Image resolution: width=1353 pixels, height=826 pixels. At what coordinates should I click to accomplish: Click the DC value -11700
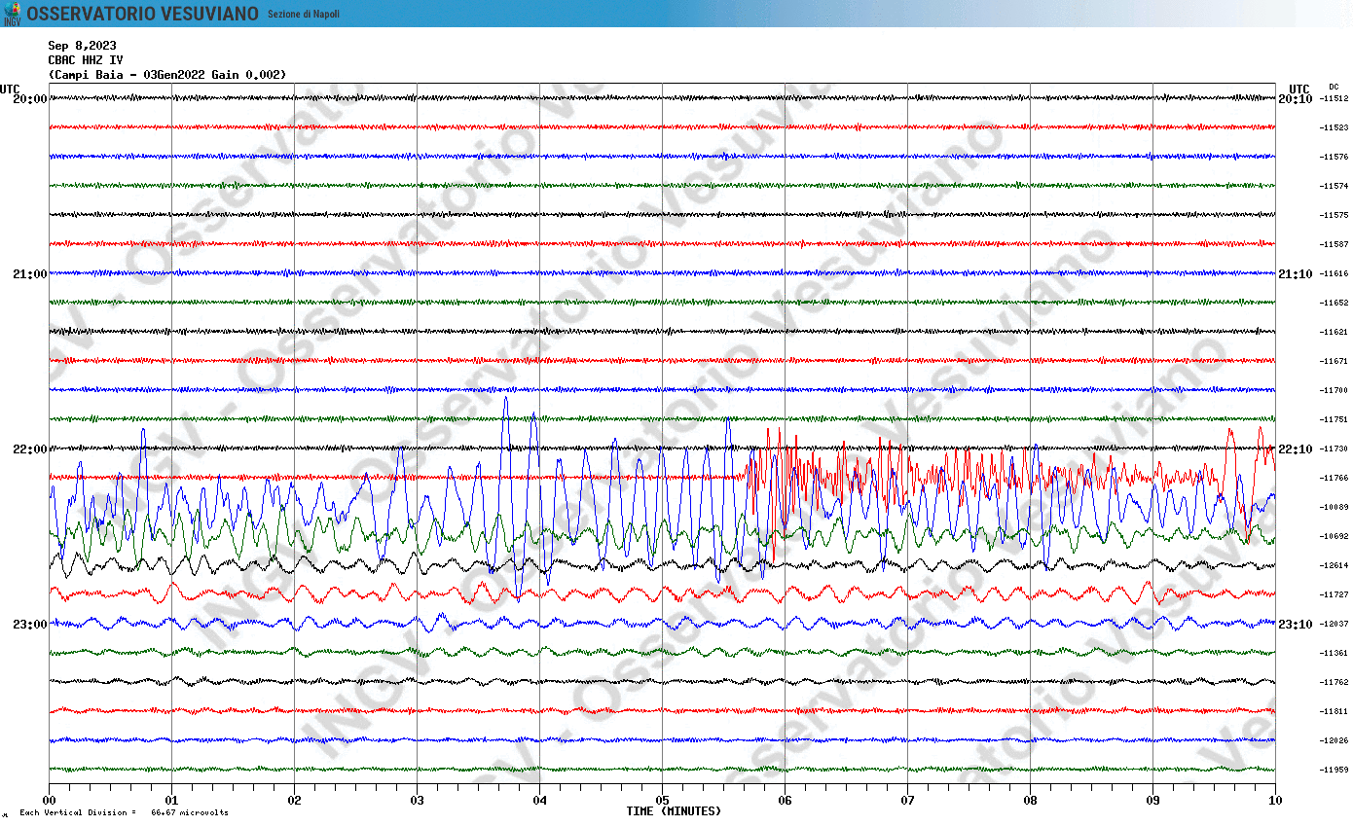[1334, 390]
